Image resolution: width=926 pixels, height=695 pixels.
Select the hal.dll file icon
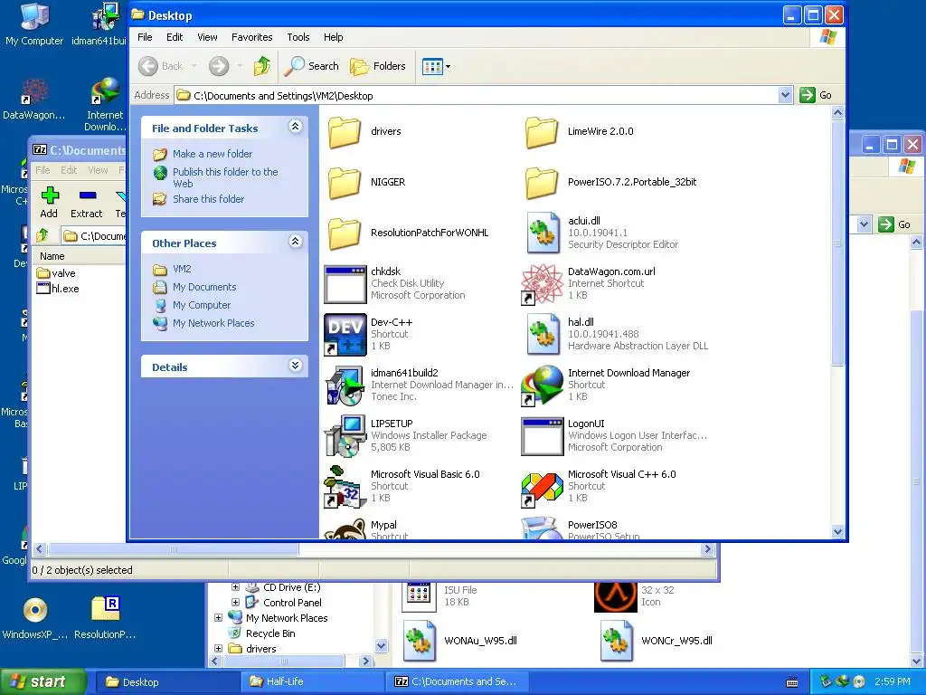[542, 335]
